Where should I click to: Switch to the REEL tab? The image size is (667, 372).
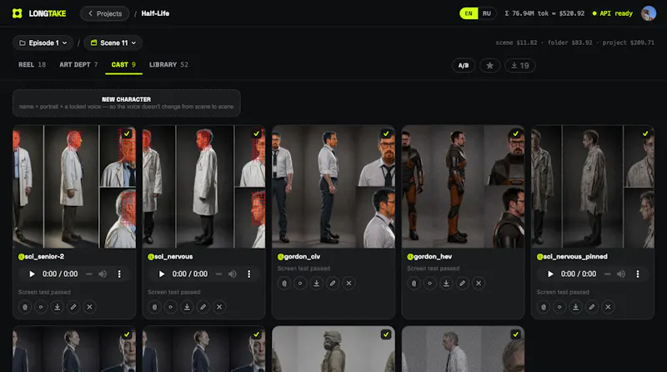pyautogui.click(x=32, y=65)
